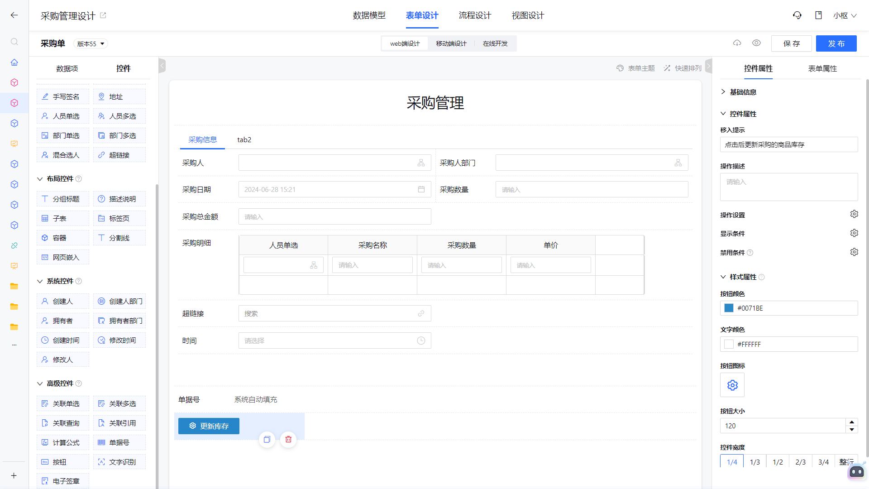The width and height of the screenshot is (869, 489).
Task: Select the 地址 control
Action: (x=119, y=96)
